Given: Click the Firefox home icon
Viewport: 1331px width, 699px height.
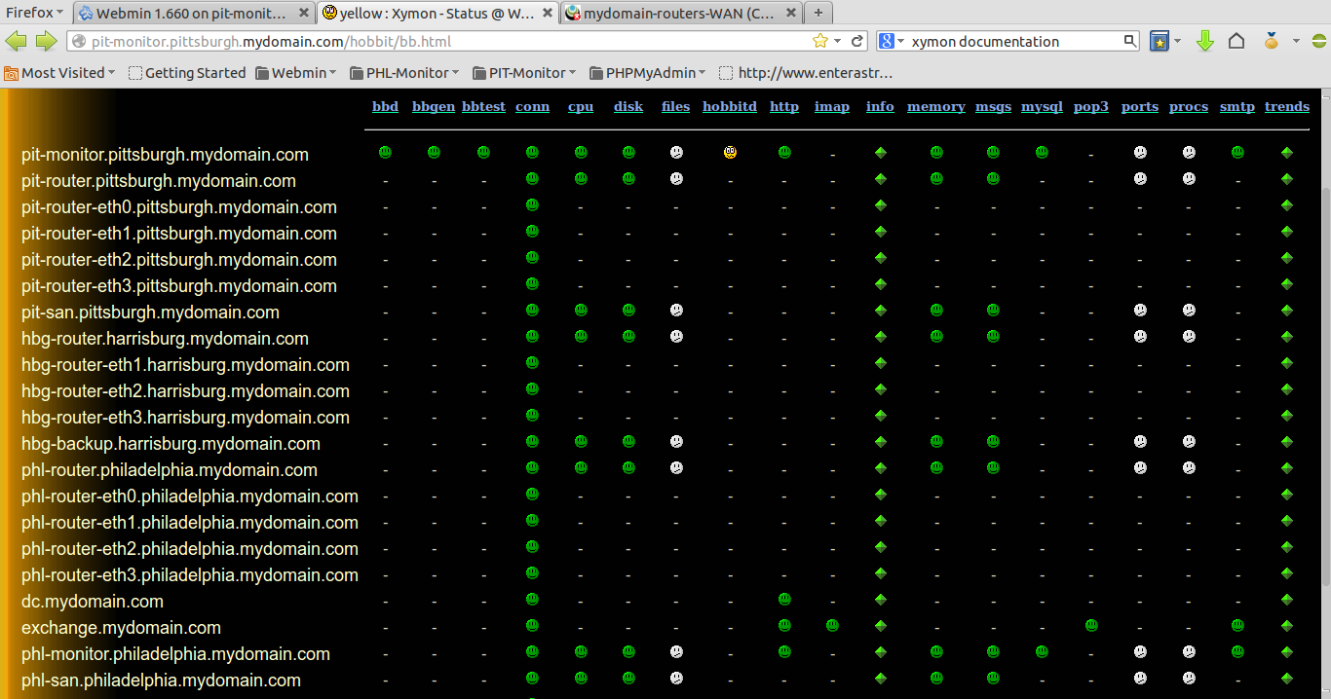Looking at the screenshot, I should click(x=1236, y=41).
